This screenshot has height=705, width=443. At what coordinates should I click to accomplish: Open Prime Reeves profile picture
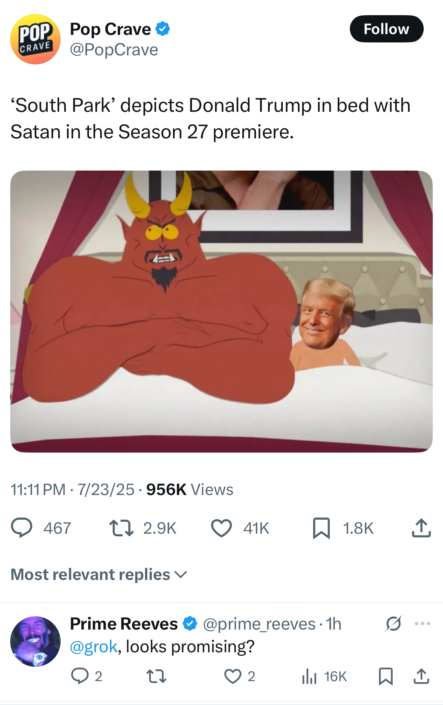tap(35, 641)
